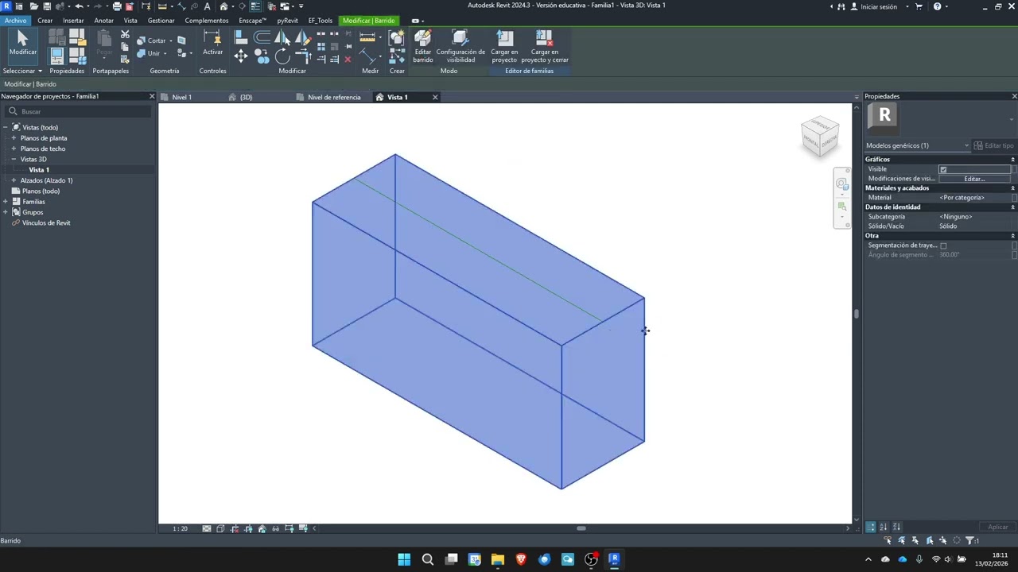Click the Undo arrow icon

pos(78,6)
